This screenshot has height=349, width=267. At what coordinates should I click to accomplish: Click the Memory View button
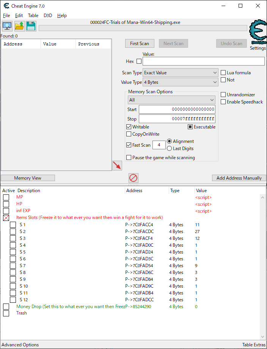point(28,178)
